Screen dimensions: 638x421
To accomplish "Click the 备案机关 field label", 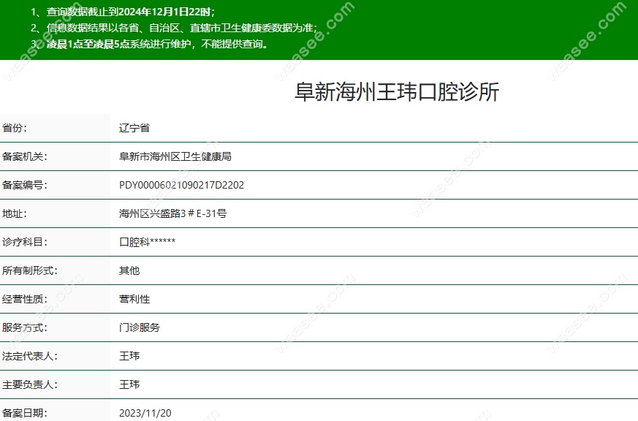I will click(24, 156).
